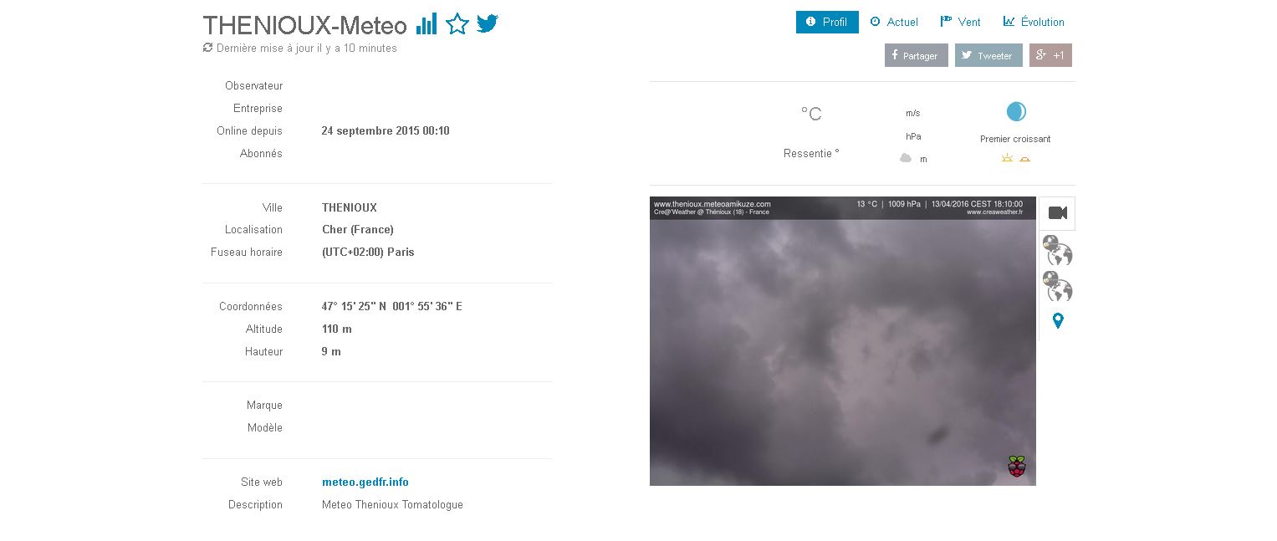Click 'www.creaweather.fr' text on webcam banner
The height and width of the screenshot is (541, 1277).
point(994,212)
